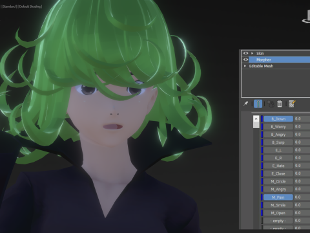Click M_Pain channel value field

302,197
